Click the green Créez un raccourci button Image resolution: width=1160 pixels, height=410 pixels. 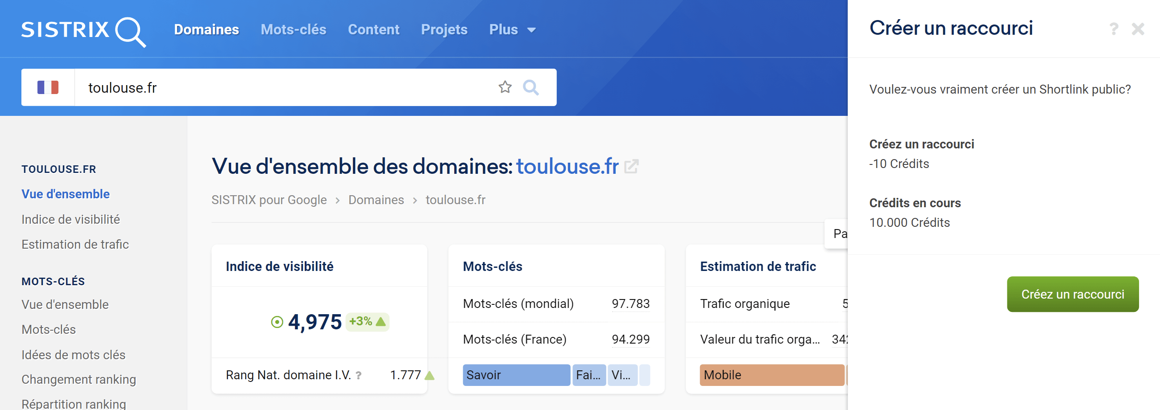click(1073, 294)
